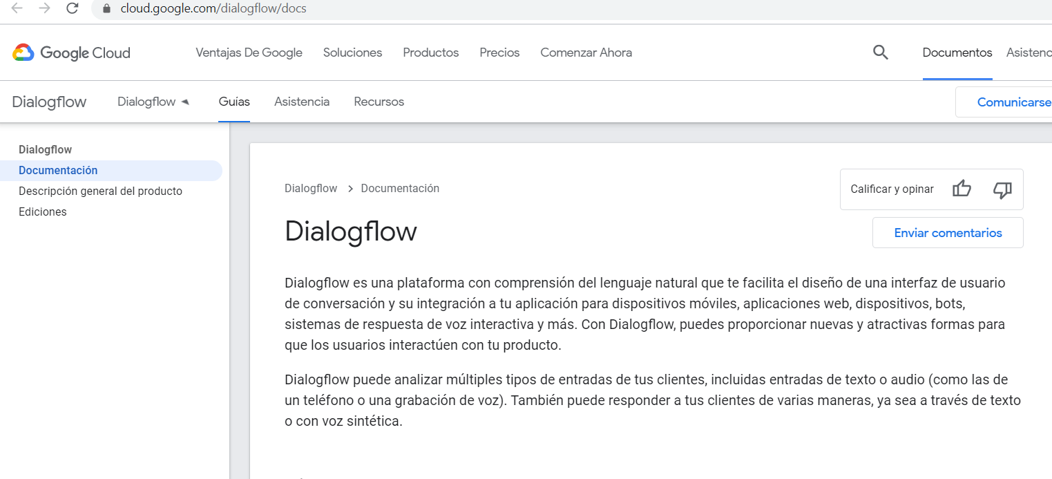This screenshot has width=1052, height=479.
Task: Rate the page unhelpful with thumbs down
Action: click(1002, 190)
